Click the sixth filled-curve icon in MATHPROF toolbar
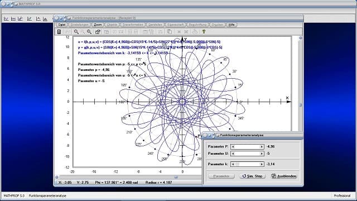The height and width of the screenshot is (201, 357). pyautogui.click(x=45, y=18)
